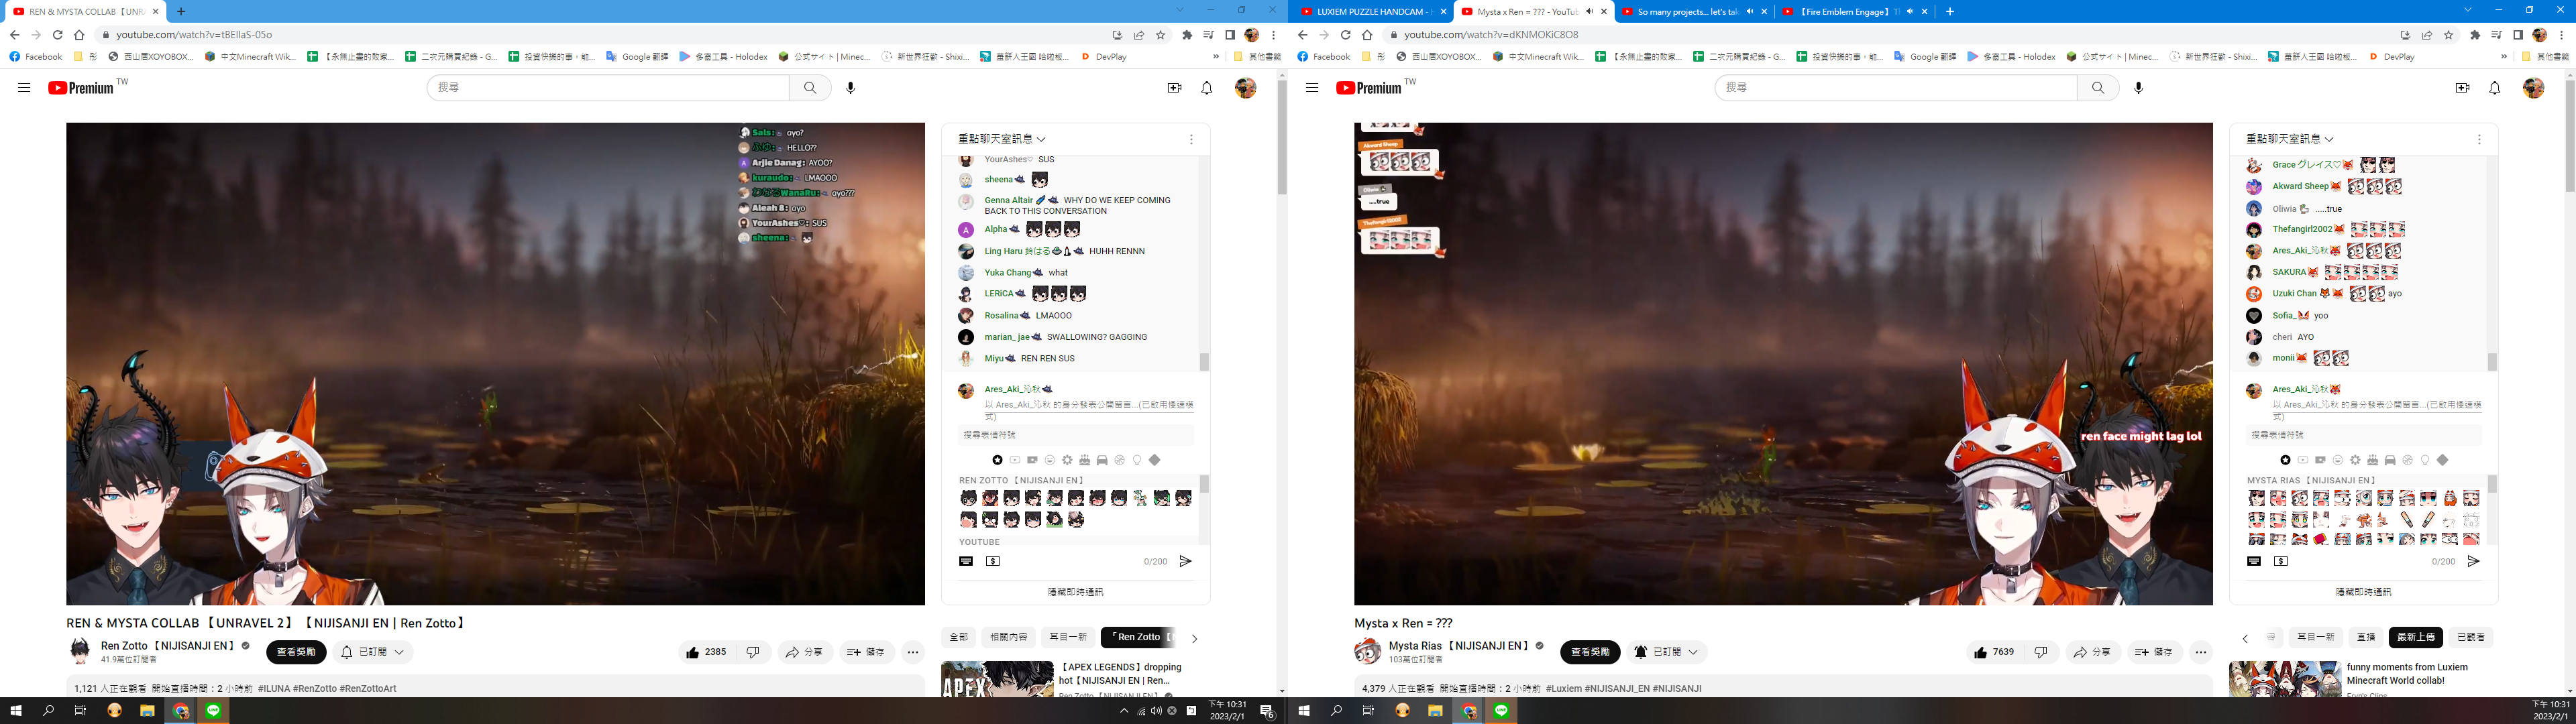Image resolution: width=2576 pixels, height=724 pixels.
Task: Show previous chips arrow in right window
Action: pyautogui.click(x=2245, y=638)
